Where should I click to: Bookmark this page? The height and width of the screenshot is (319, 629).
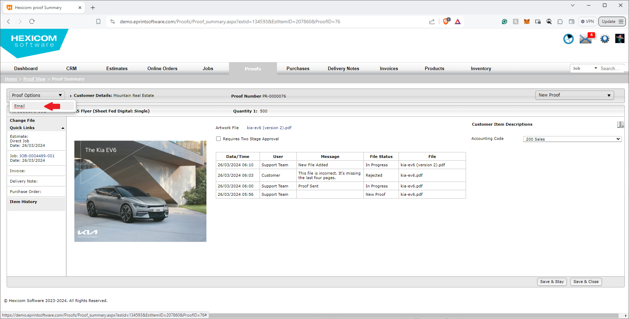tap(98, 22)
